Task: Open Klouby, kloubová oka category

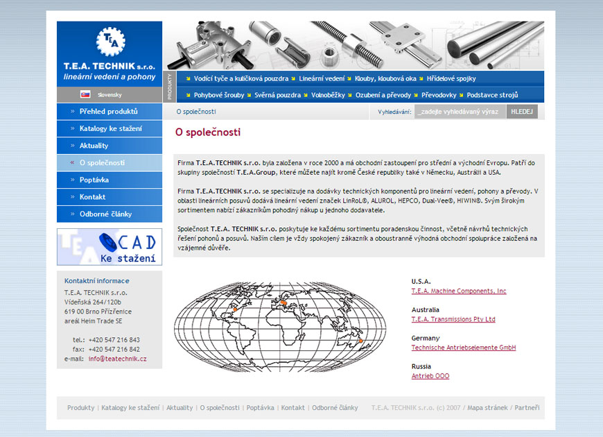Action: tap(385, 78)
